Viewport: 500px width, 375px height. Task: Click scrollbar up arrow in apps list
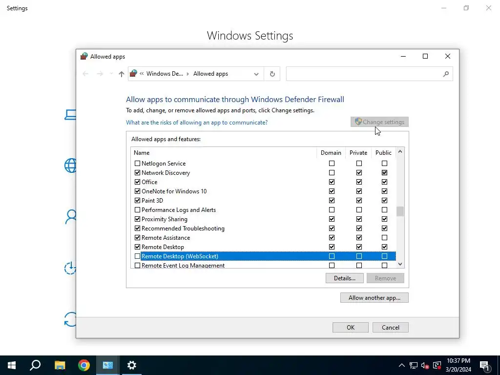click(x=400, y=152)
